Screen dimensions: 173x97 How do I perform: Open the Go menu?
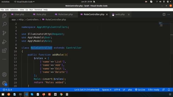[x=27, y=10]
